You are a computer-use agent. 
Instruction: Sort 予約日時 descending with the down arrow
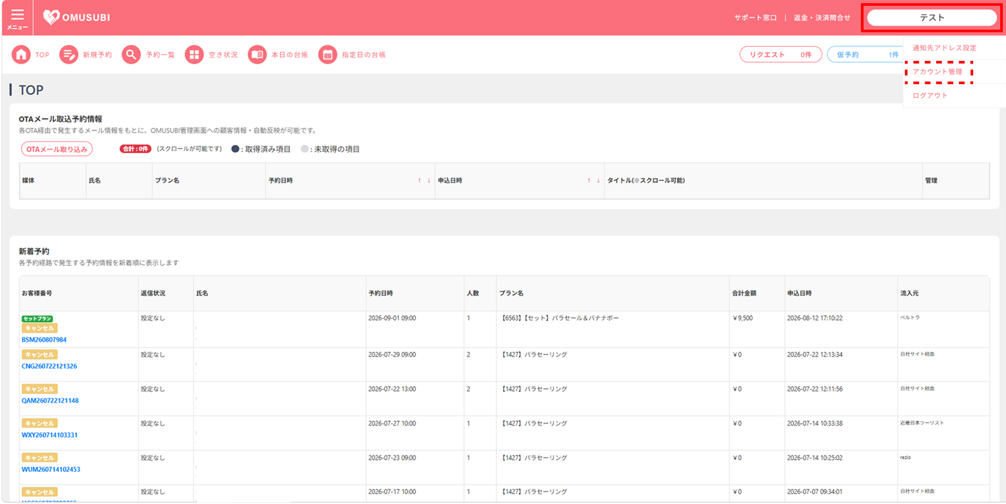(x=429, y=181)
